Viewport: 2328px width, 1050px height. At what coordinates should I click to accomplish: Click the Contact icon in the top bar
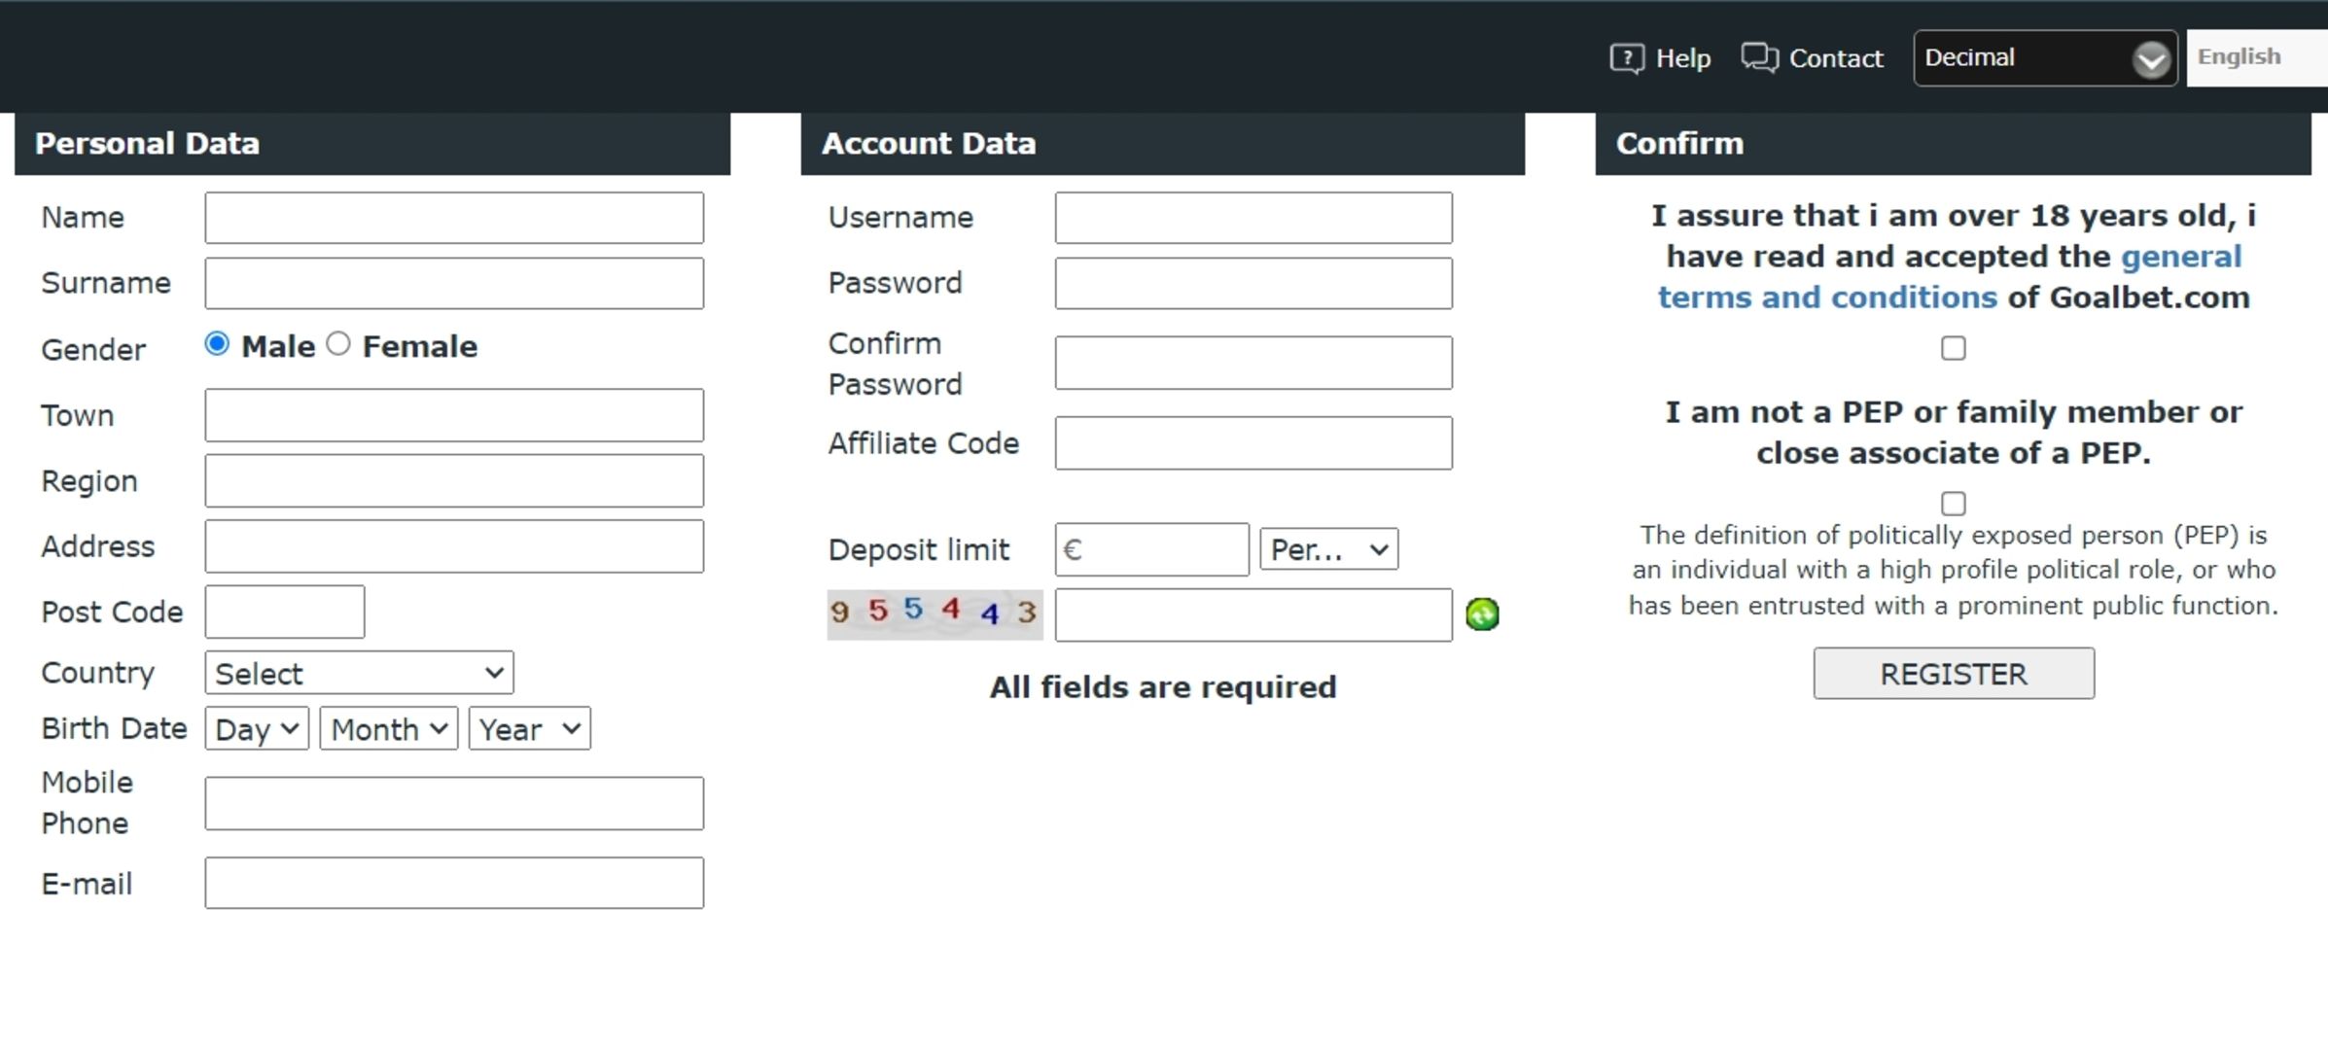(1756, 56)
